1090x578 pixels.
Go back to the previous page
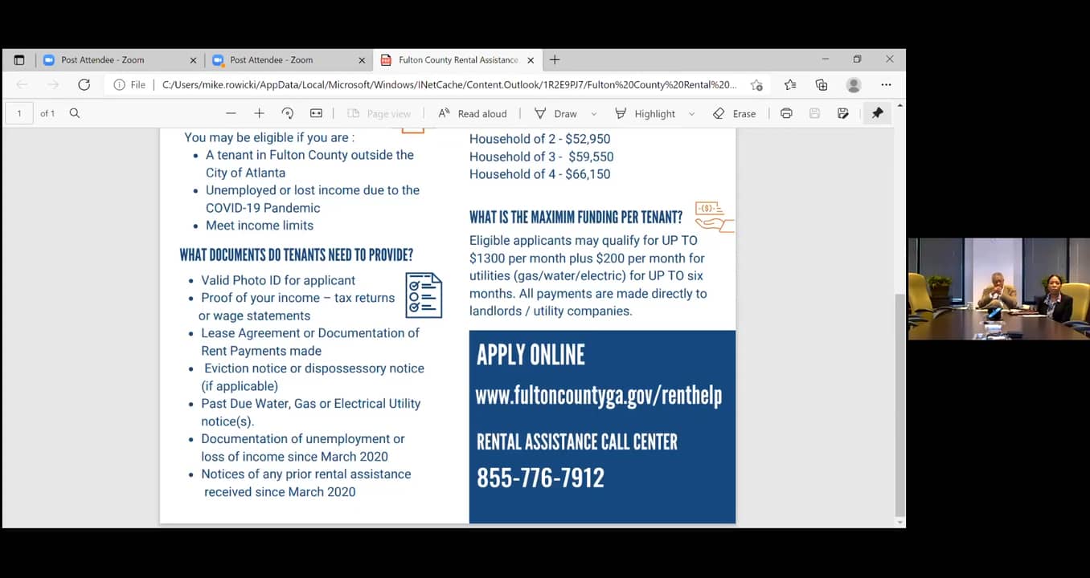coord(22,84)
